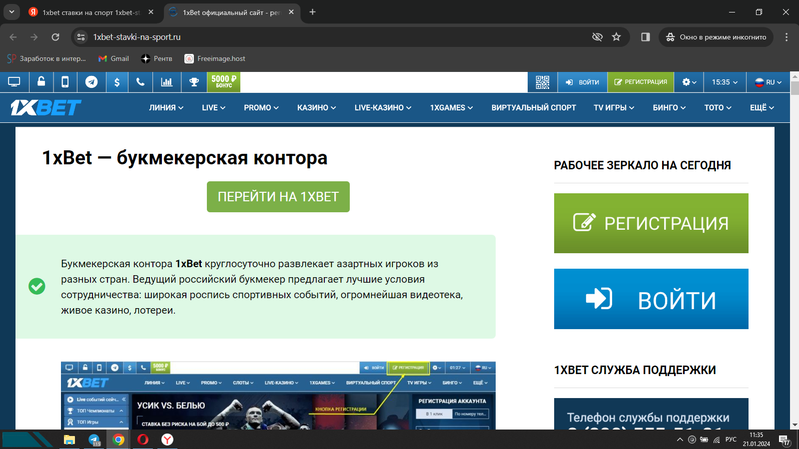
Task: Click the incognito mode indicator
Action: click(x=716, y=37)
